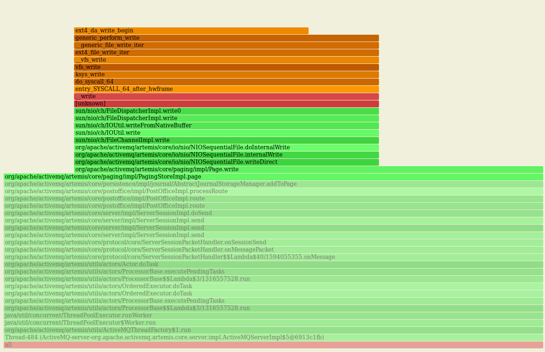Click the paging Page.write frame

point(308,169)
